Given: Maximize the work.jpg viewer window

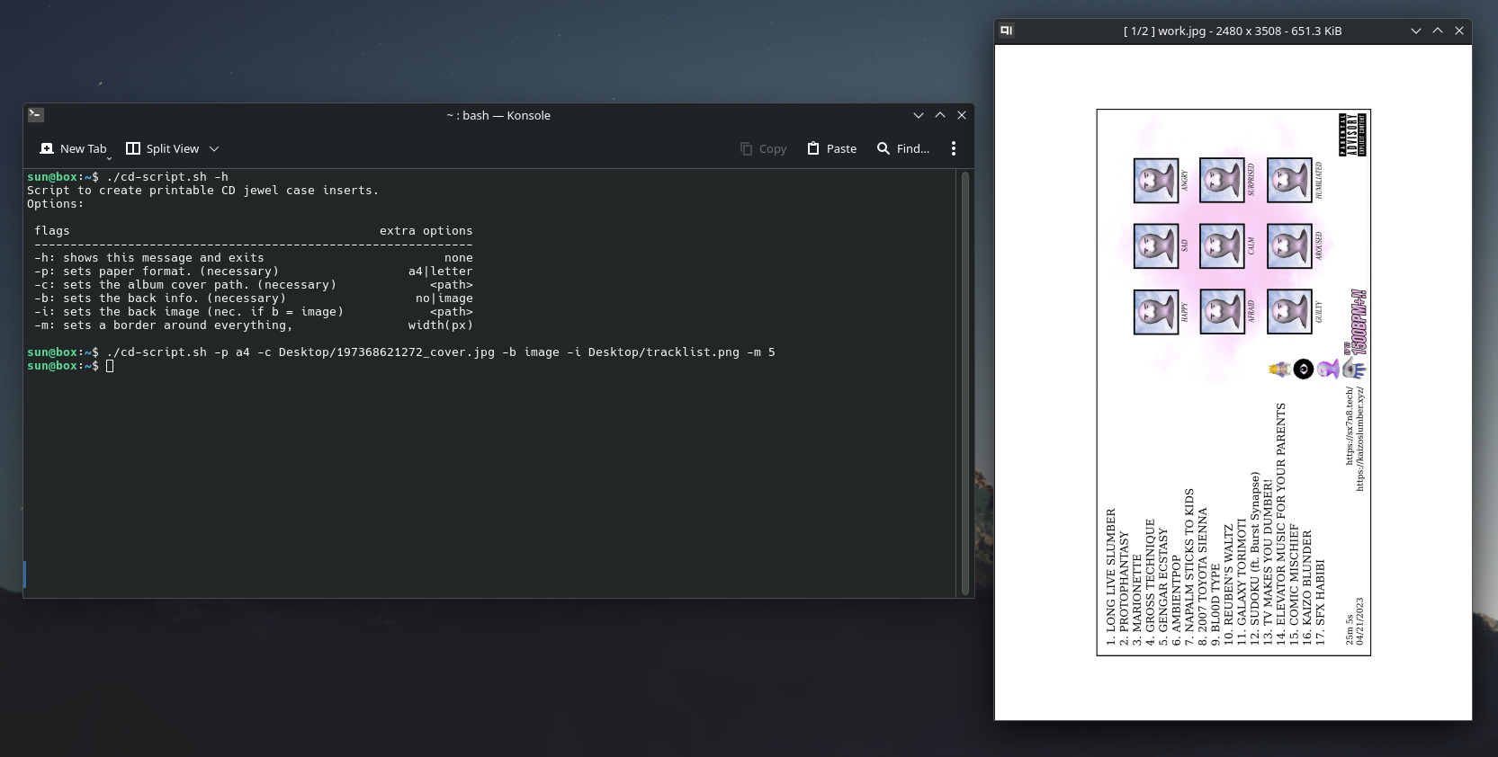Looking at the screenshot, I should [x=1438, y=31].
